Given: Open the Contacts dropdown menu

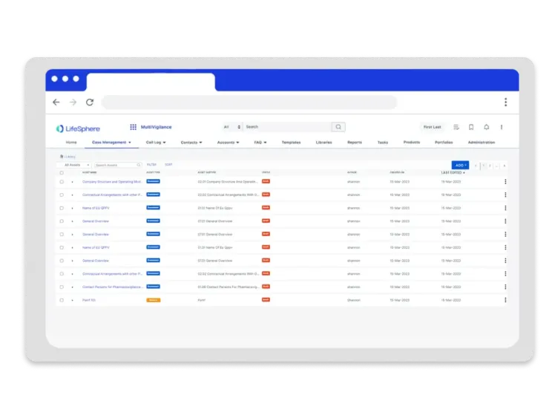Looking at the screenshot, I should [x=191, y=143].
